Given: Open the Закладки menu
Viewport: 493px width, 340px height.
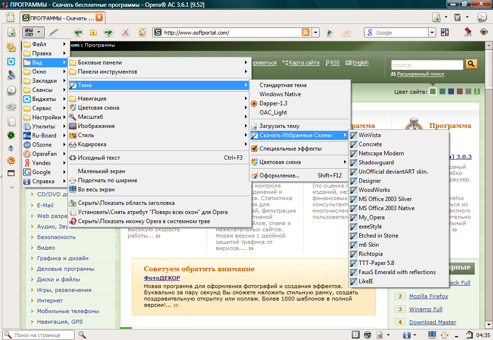Looking at the screenshot, I should (45, 81).
